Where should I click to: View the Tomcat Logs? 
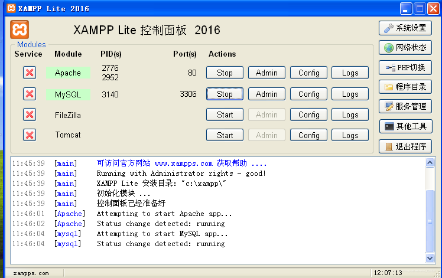pyautogui.click(x=350, y=135)
